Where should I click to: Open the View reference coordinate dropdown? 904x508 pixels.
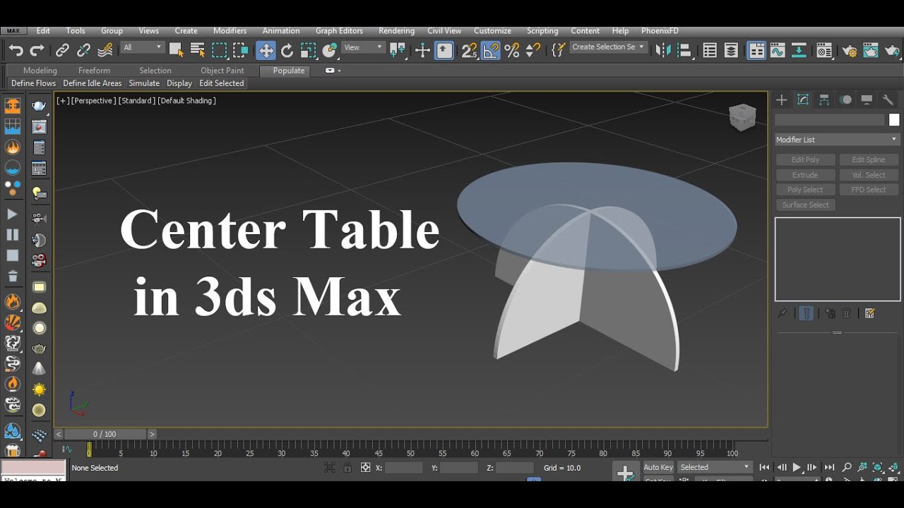click(x=363, y=47)
